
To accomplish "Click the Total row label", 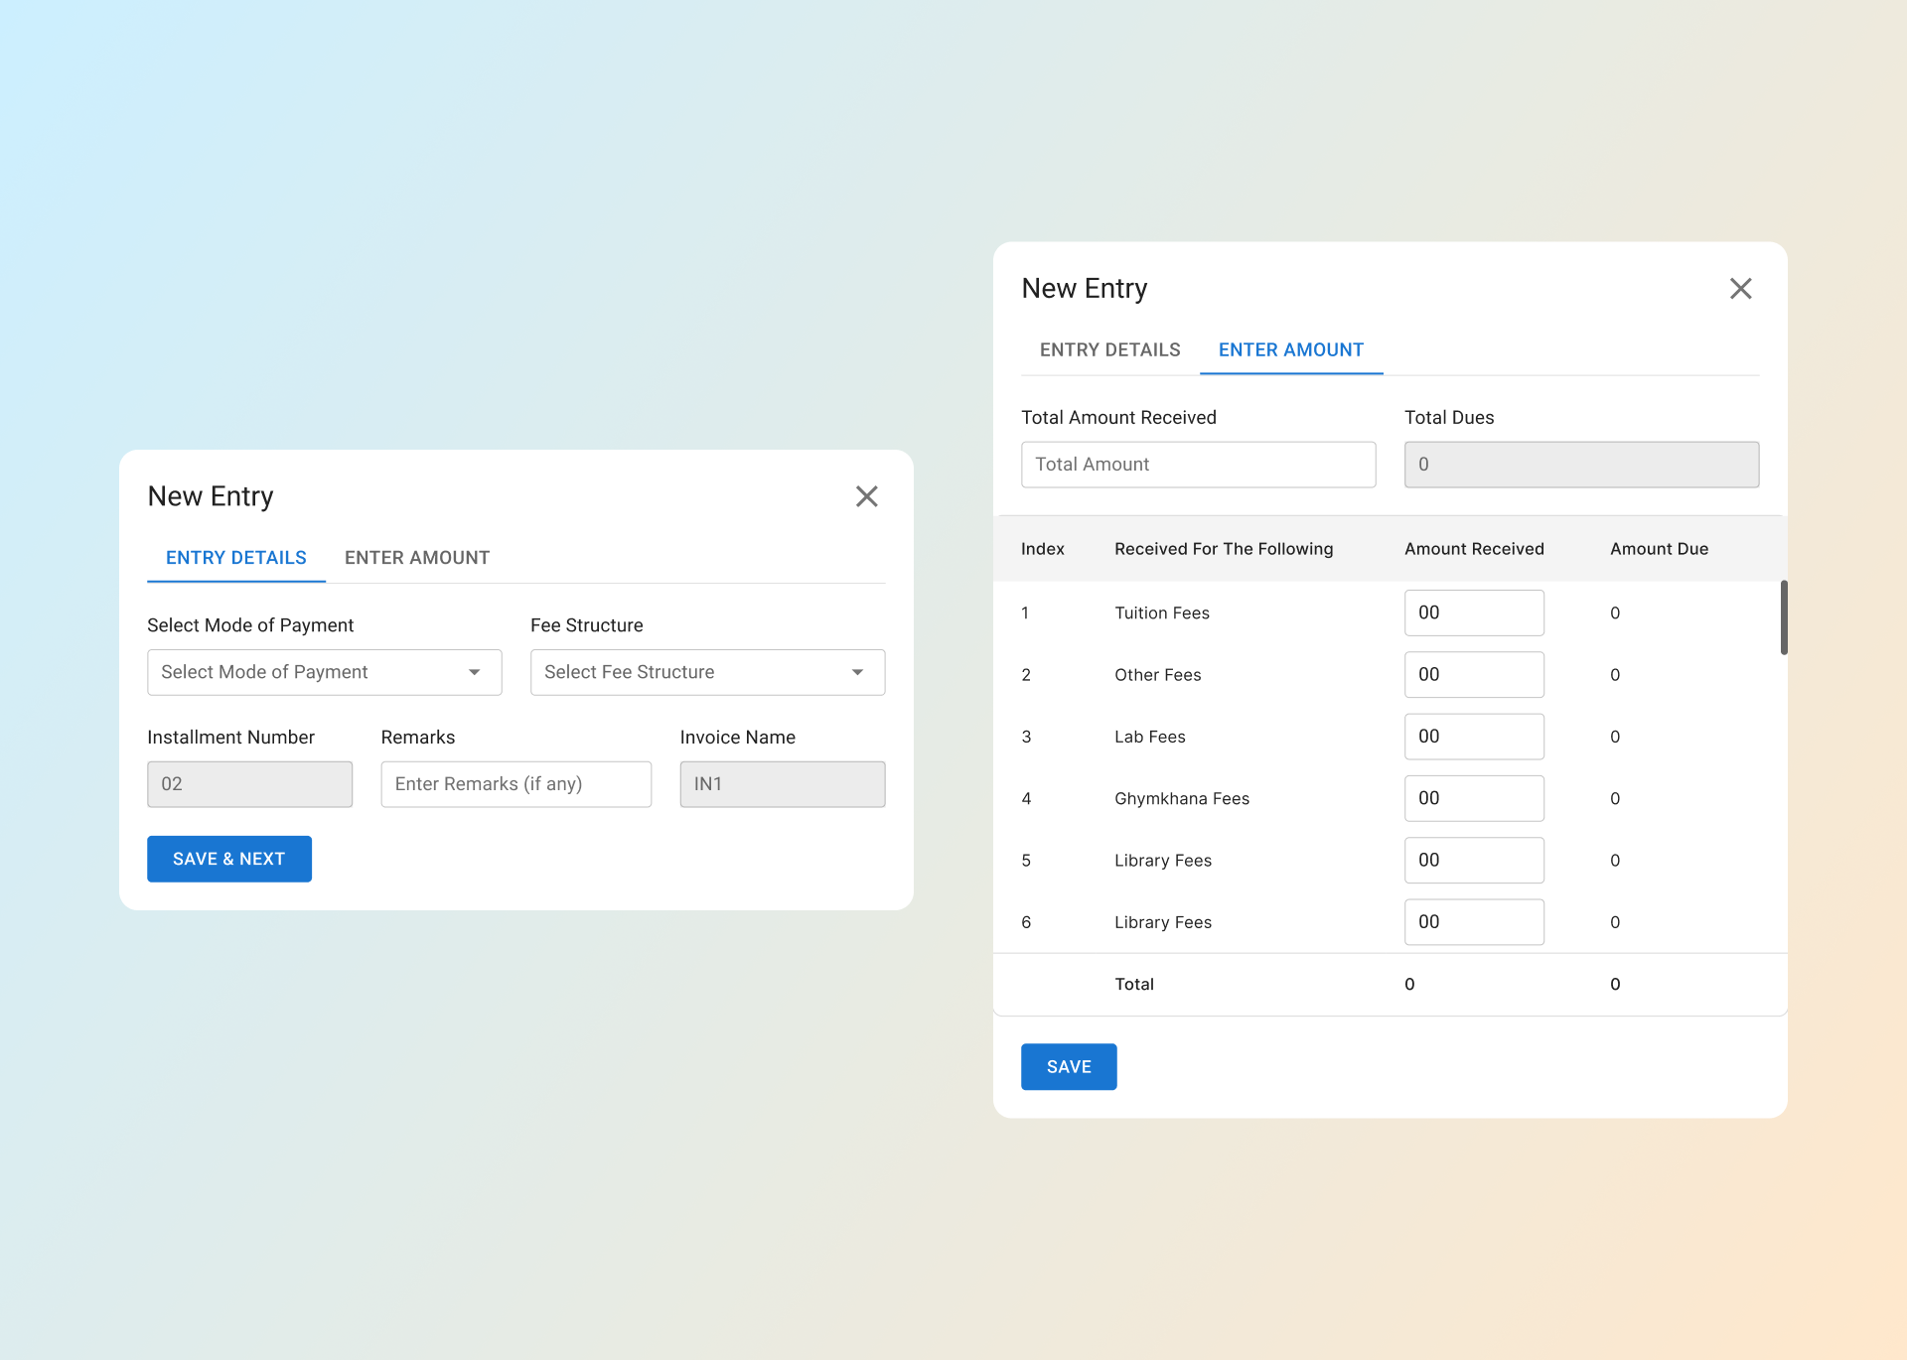I will tap(1134, 985).
